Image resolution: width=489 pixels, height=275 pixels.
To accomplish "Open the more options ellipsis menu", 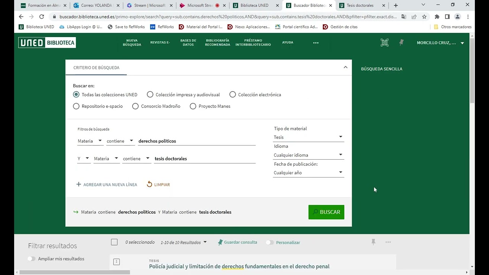I will [x=316, y=43].
